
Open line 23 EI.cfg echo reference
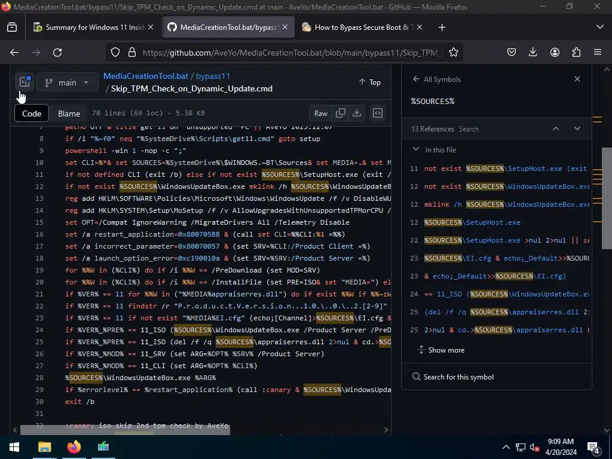(500, 258)
